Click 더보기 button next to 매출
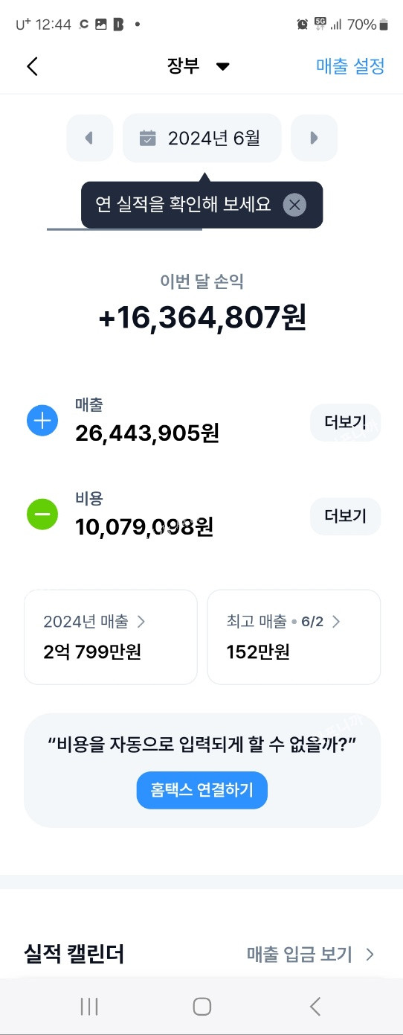Viewport: 403px width, 1035px height. pyautogui.click(x=345, y=422)
